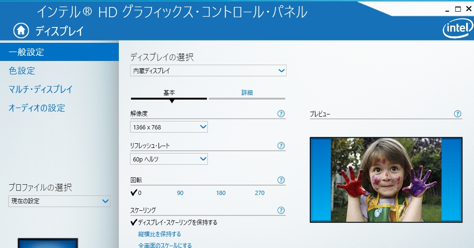
Task: Click the ディスプレイ page title text
Action: tap(59, 31)
